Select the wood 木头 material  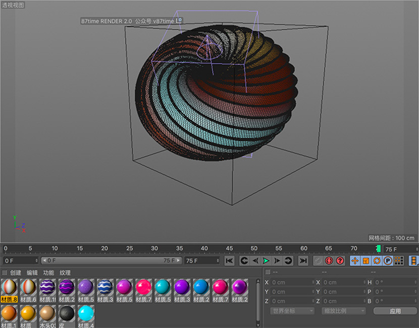tap(47, 316)
